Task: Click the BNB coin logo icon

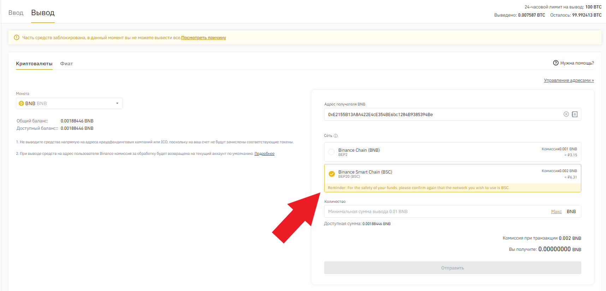Action: tap(21, 103)
